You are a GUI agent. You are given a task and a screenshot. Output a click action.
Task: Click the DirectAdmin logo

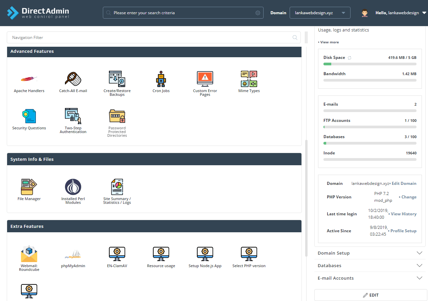tap(38, 13)
